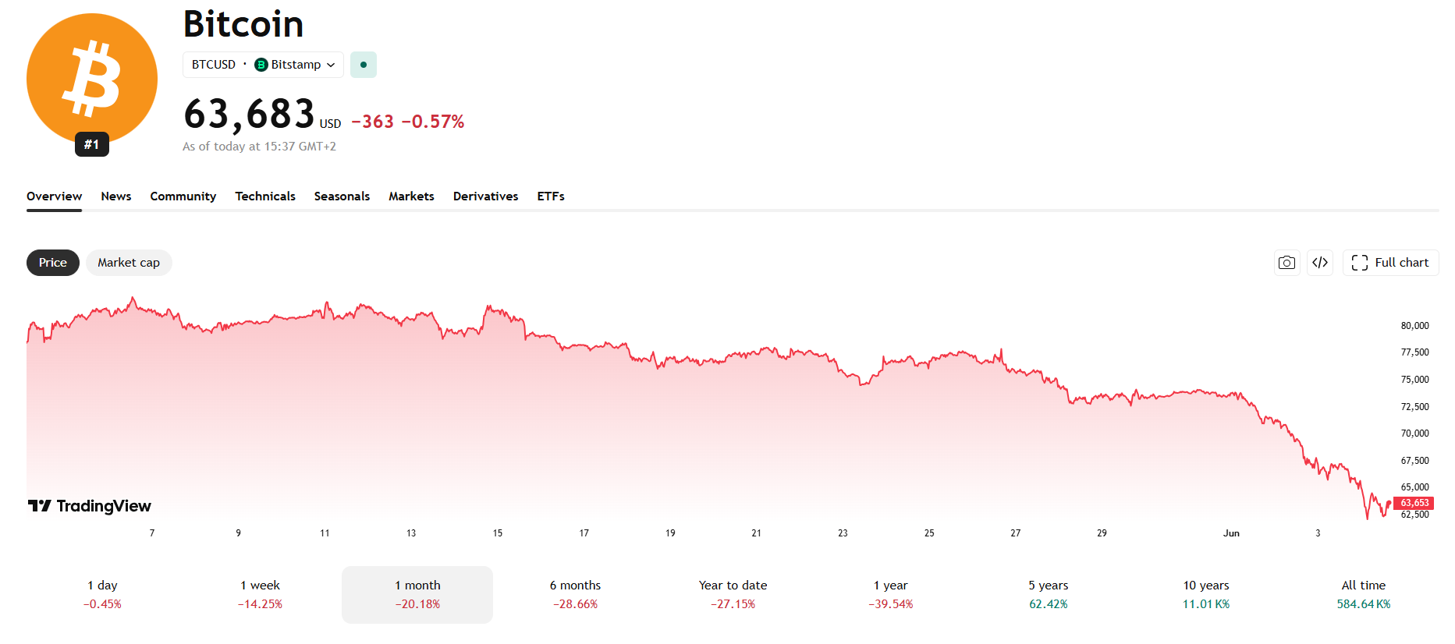Click the 80,000 price axis label
Viewport: 1455px width, 644px height.
[1414, 326]
